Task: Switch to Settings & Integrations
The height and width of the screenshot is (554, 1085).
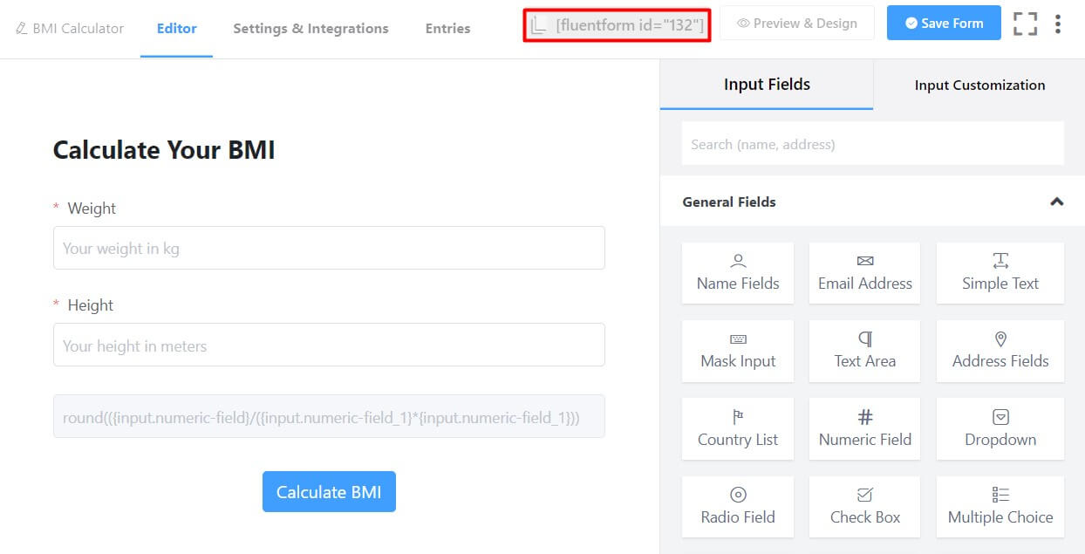Action: (x=310, y=28)
